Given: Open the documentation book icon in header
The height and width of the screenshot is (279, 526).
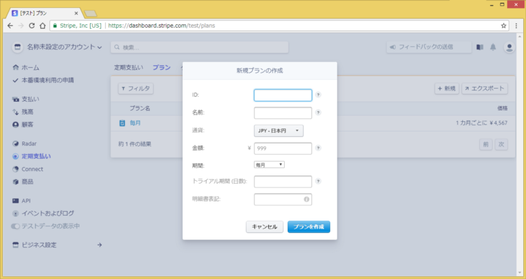Looking at the screenshot, I should click(479, 47).
